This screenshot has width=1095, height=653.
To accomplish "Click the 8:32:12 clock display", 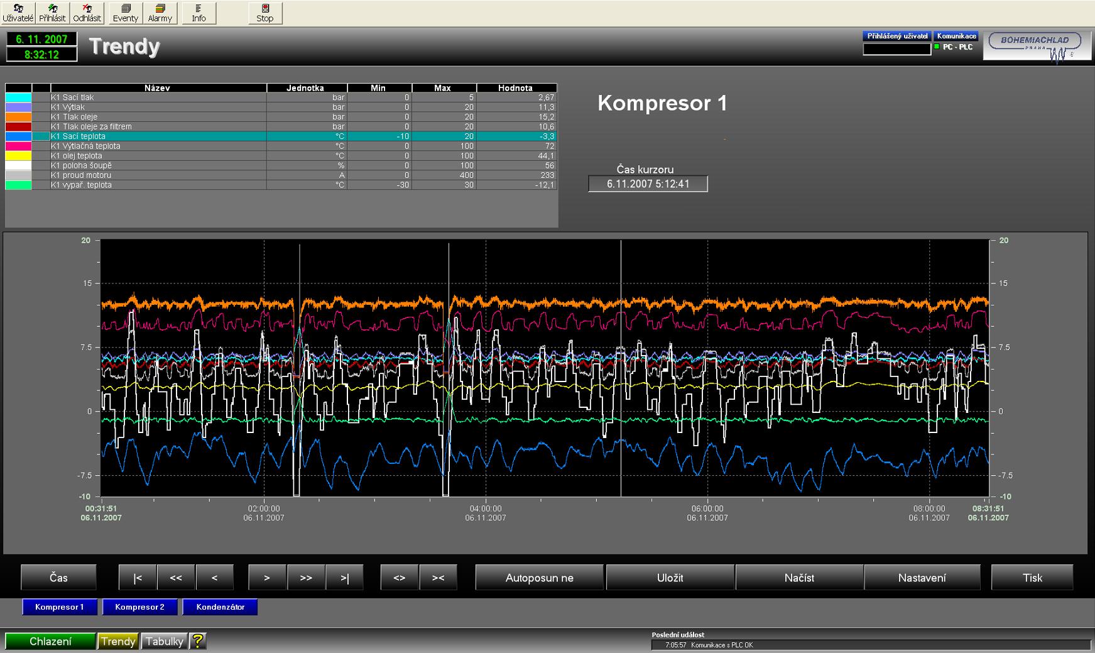I will click(42, 55).
